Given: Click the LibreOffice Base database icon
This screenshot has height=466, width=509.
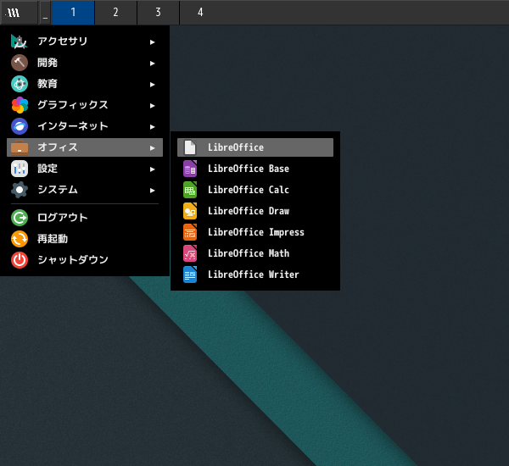Looking at the screenshot, I should point(190,169).
